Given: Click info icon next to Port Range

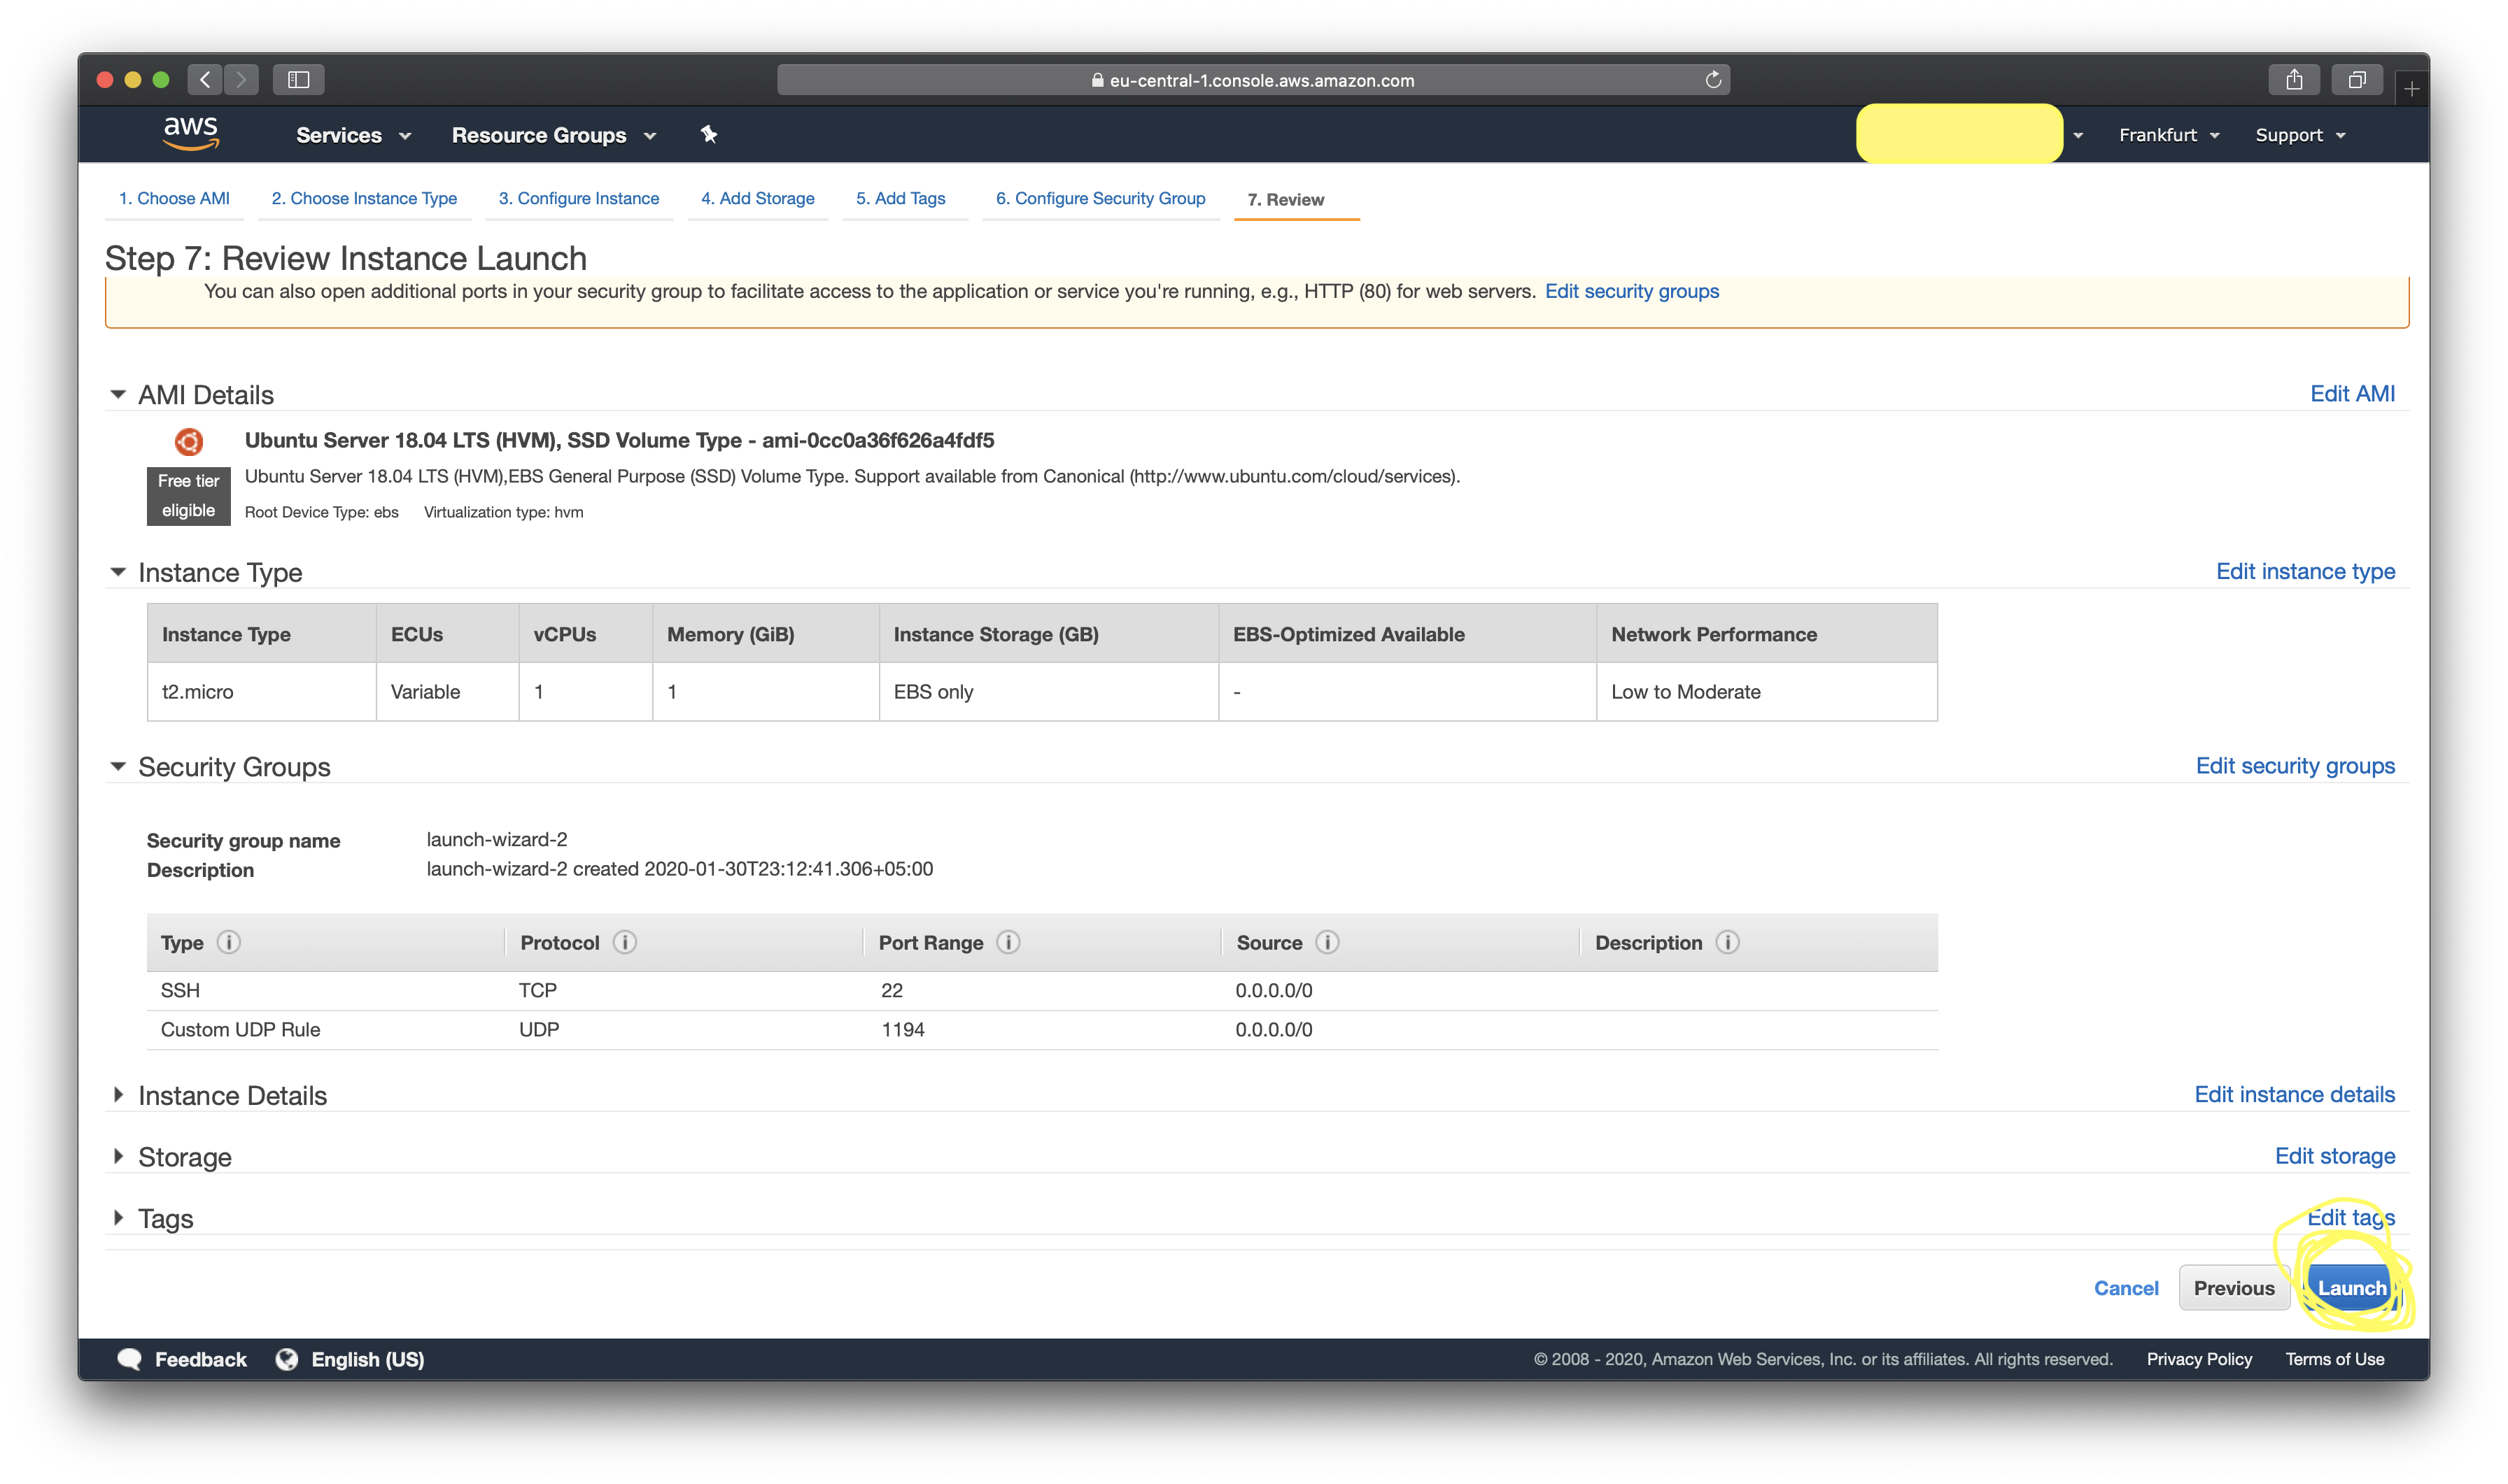Looking at the screenshot, I should tap(1008, 942).
